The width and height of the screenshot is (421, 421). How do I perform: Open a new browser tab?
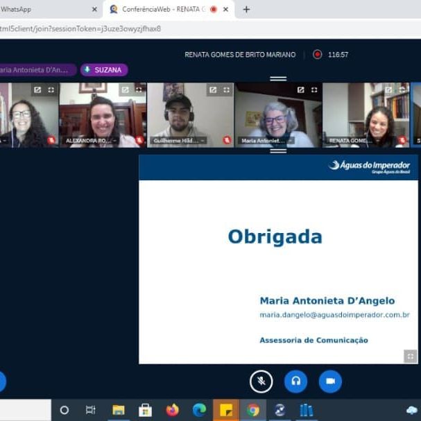tap(246, 10)
